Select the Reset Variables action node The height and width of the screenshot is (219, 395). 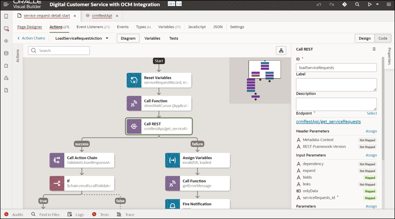159,80
